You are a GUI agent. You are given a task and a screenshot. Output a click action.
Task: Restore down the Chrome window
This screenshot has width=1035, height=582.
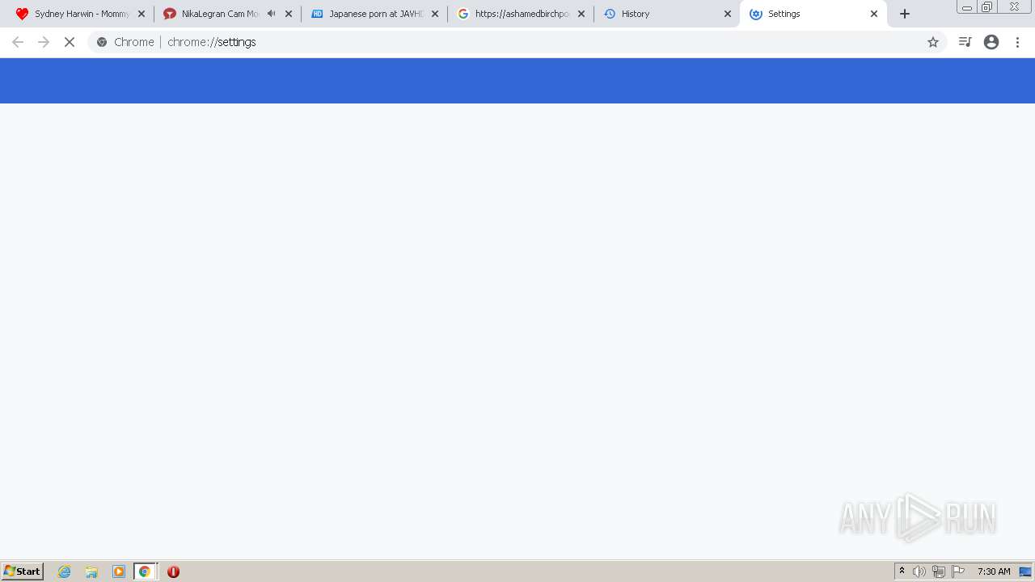[x=987, y=7]
